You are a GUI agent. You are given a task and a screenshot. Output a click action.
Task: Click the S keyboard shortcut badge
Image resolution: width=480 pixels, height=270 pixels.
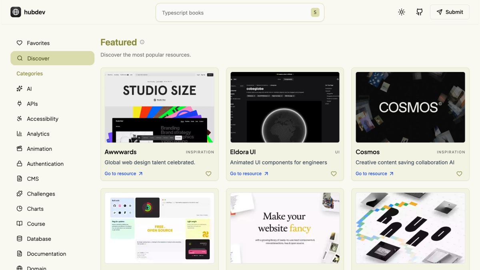315,12
